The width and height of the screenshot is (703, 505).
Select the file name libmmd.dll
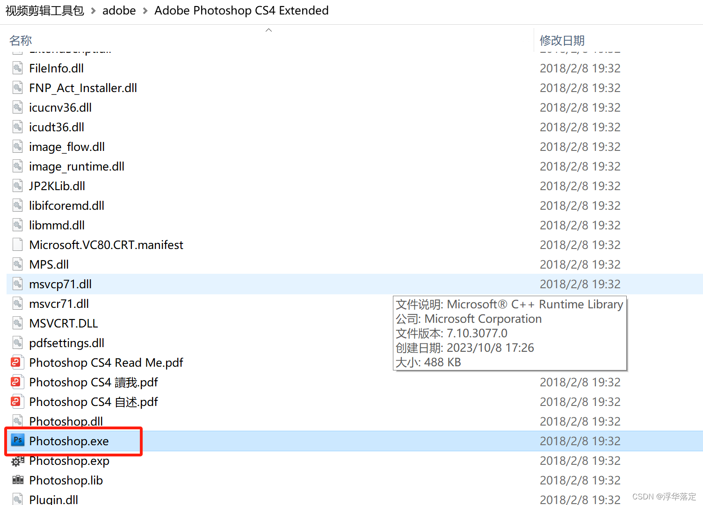(57, 225)
